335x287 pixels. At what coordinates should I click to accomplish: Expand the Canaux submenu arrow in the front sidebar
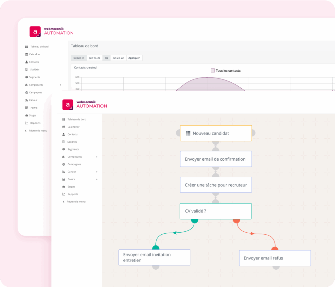pos(97,172)
